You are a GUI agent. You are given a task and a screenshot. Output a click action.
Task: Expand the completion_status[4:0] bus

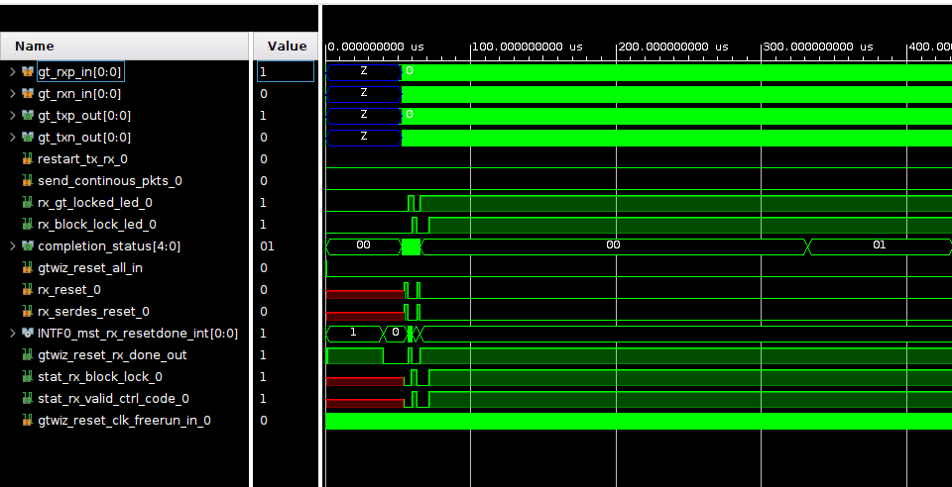click(x=13, y=246)
